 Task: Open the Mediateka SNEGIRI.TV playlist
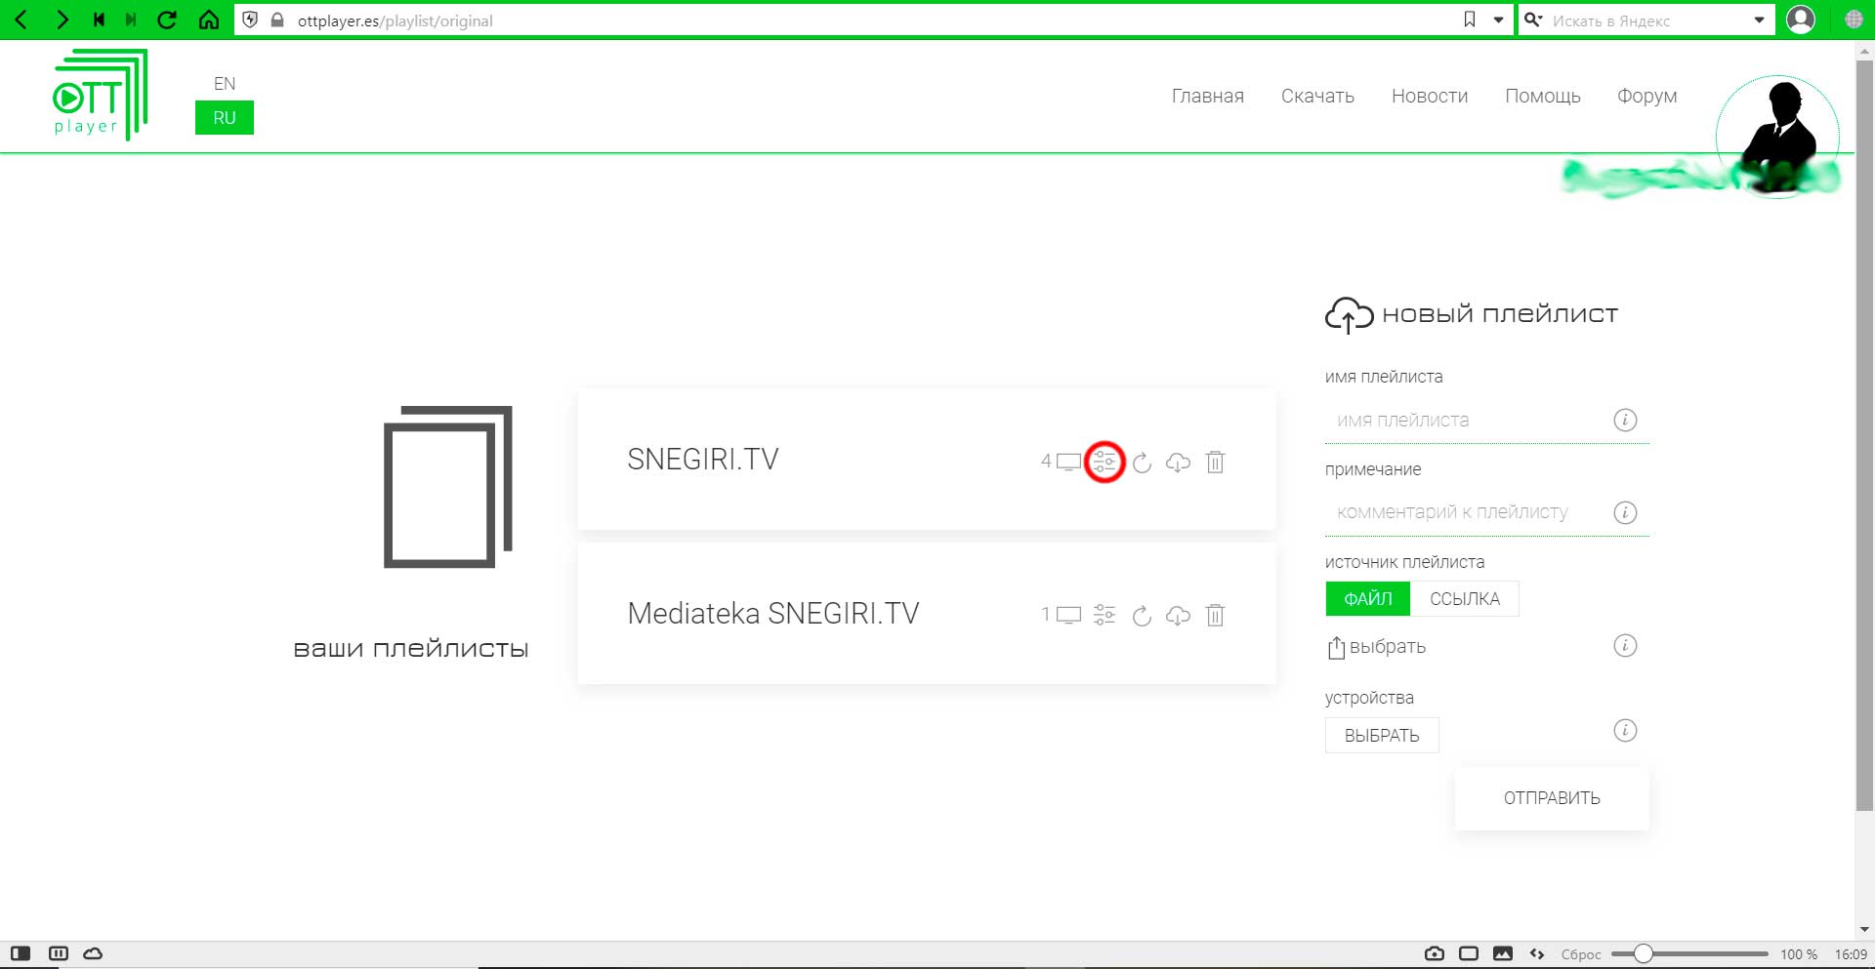click(x=772, y=614)
